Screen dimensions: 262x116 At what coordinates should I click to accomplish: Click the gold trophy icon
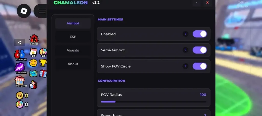[43, 63]
